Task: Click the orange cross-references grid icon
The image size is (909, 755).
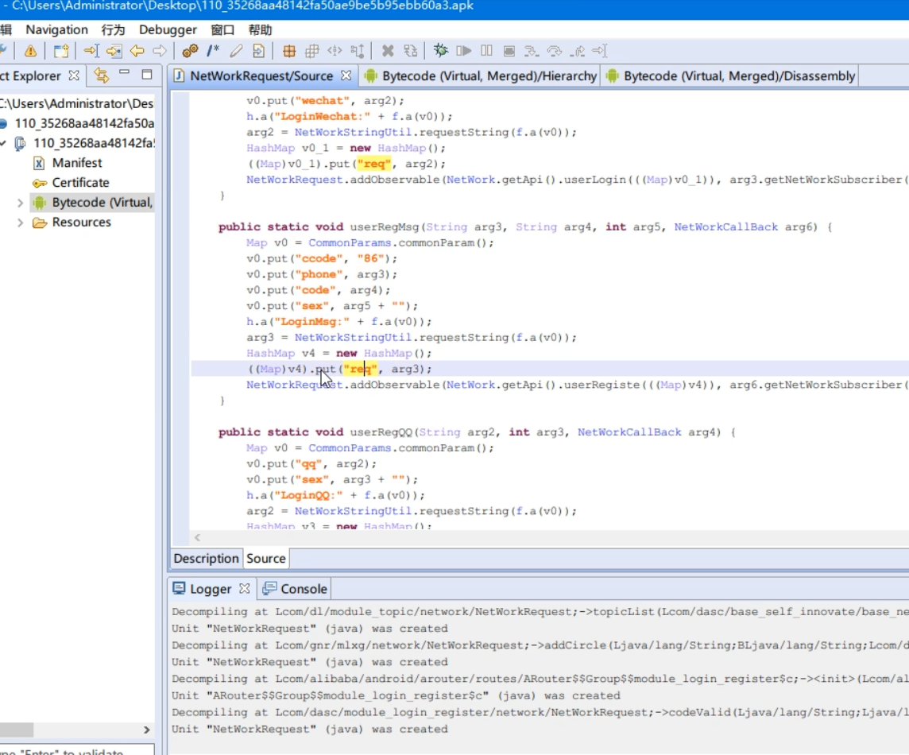Action: [x=289, y=51]
